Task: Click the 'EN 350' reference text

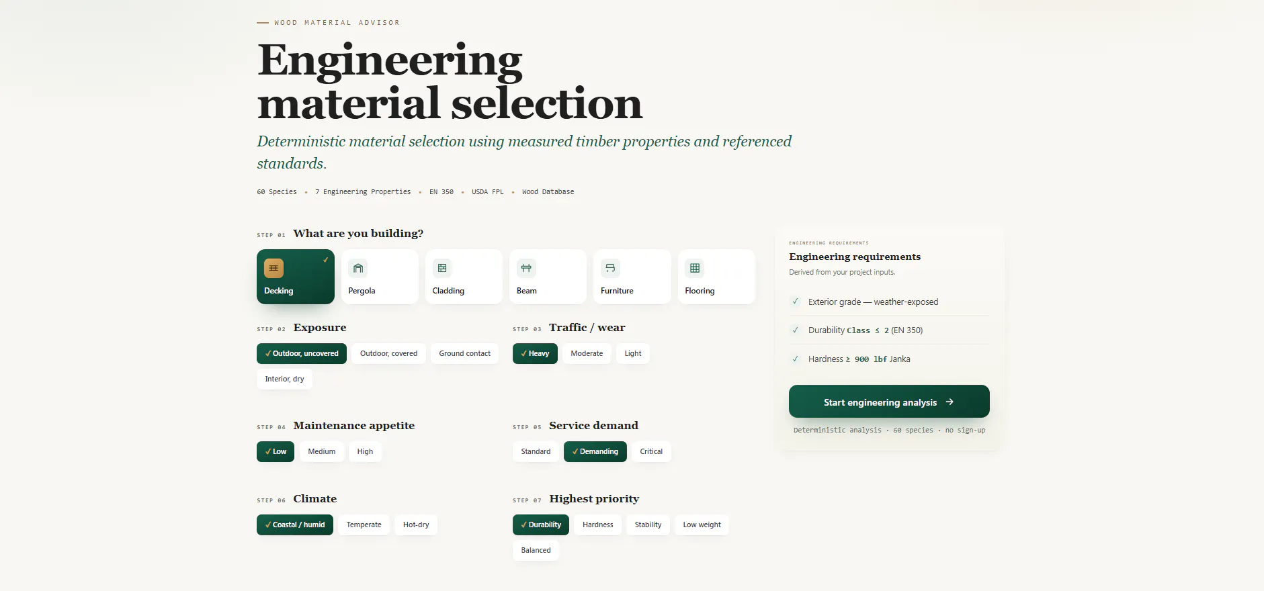Action: click(441, 192)
